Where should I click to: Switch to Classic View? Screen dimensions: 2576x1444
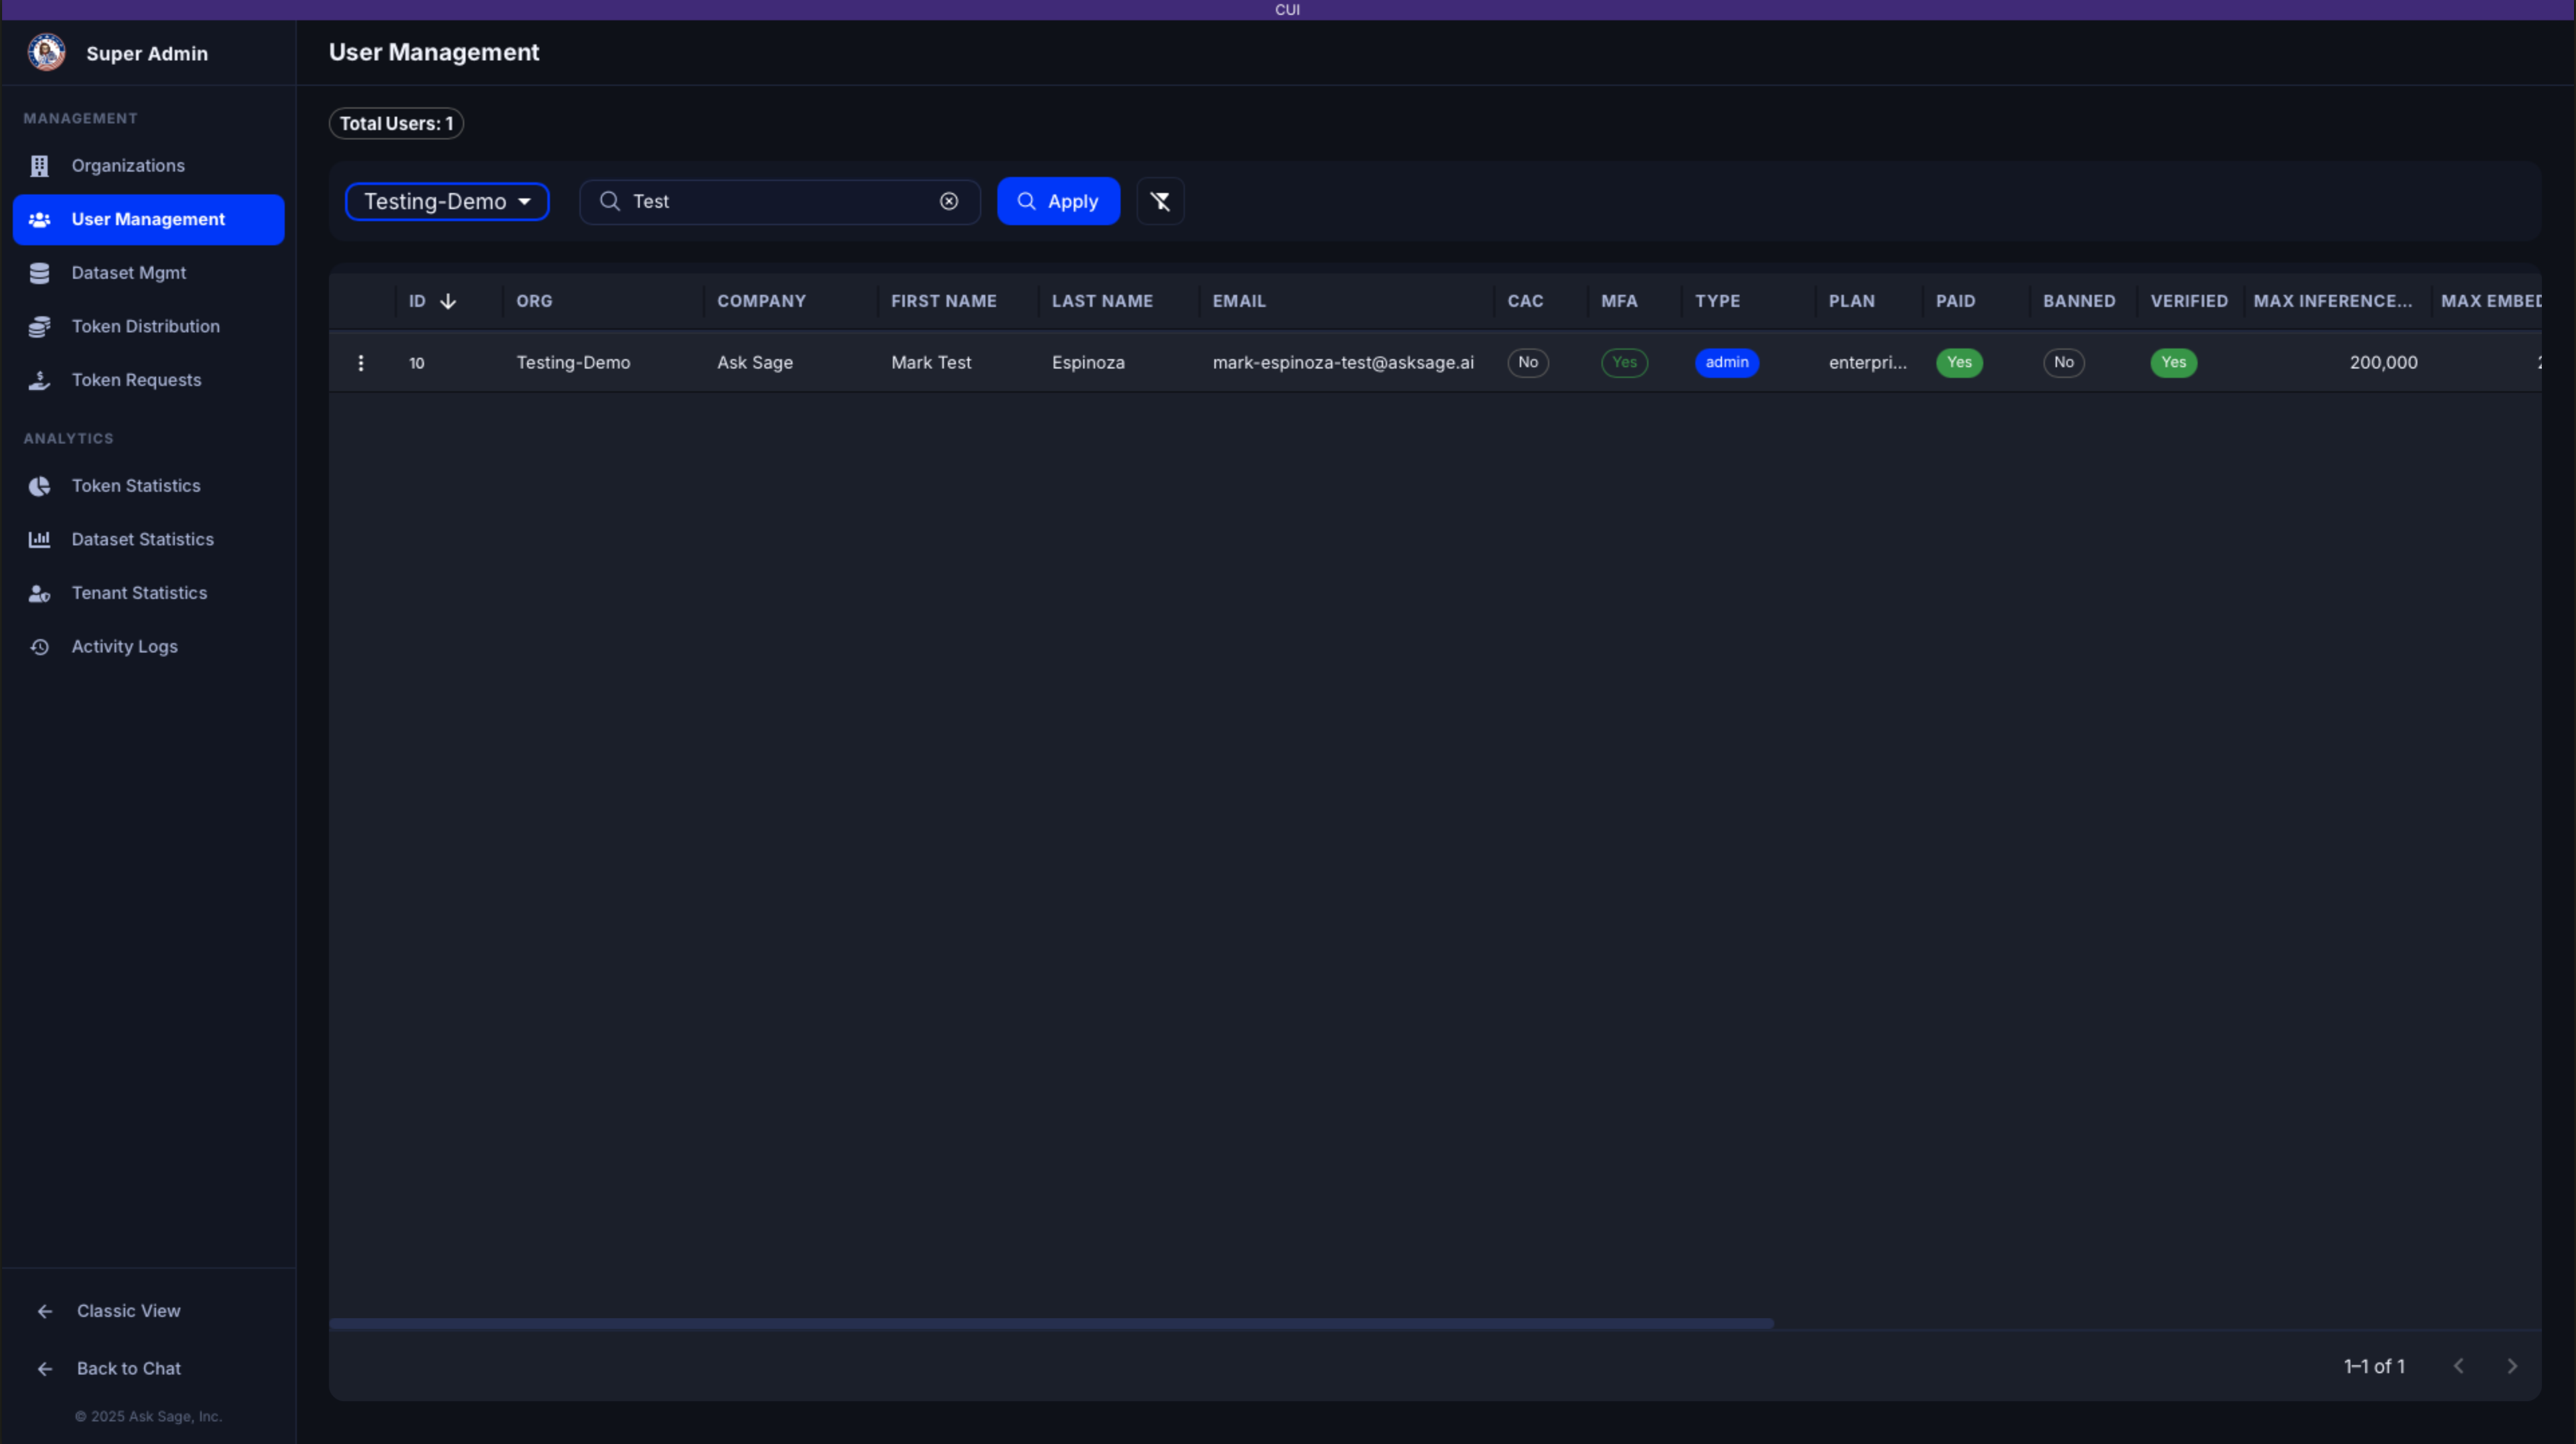pyautogui.click(x=128, y=1310)
